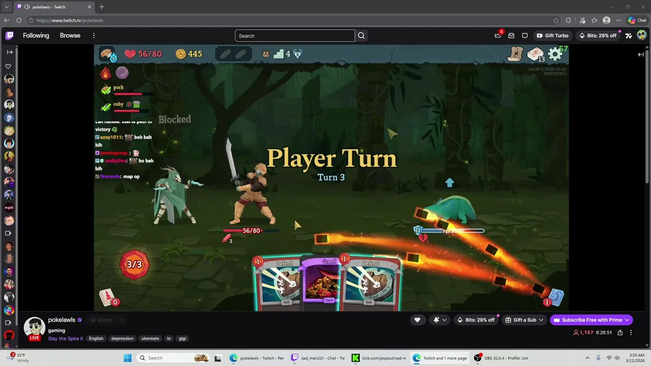Open the notification bell dropdown

[440, 320]
